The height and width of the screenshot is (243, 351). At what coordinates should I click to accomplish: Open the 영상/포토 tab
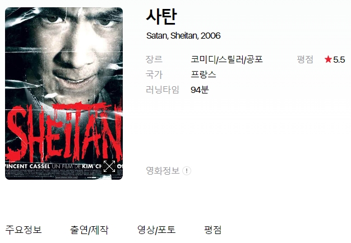[x=156, y=230]
